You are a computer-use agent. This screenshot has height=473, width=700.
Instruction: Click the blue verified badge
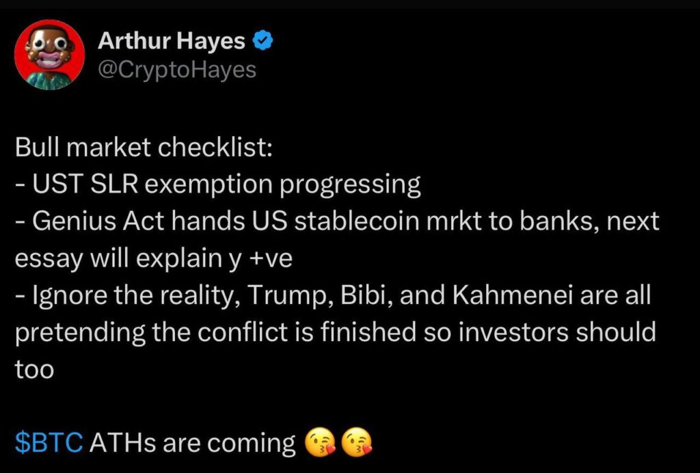coord(263,42)
